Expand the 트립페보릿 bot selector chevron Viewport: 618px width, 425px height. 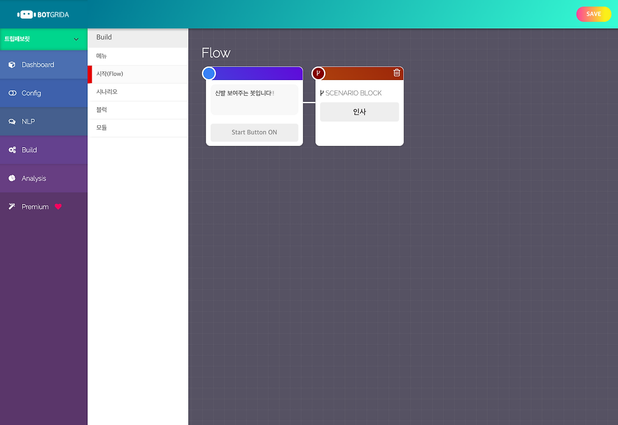(76, 39)
